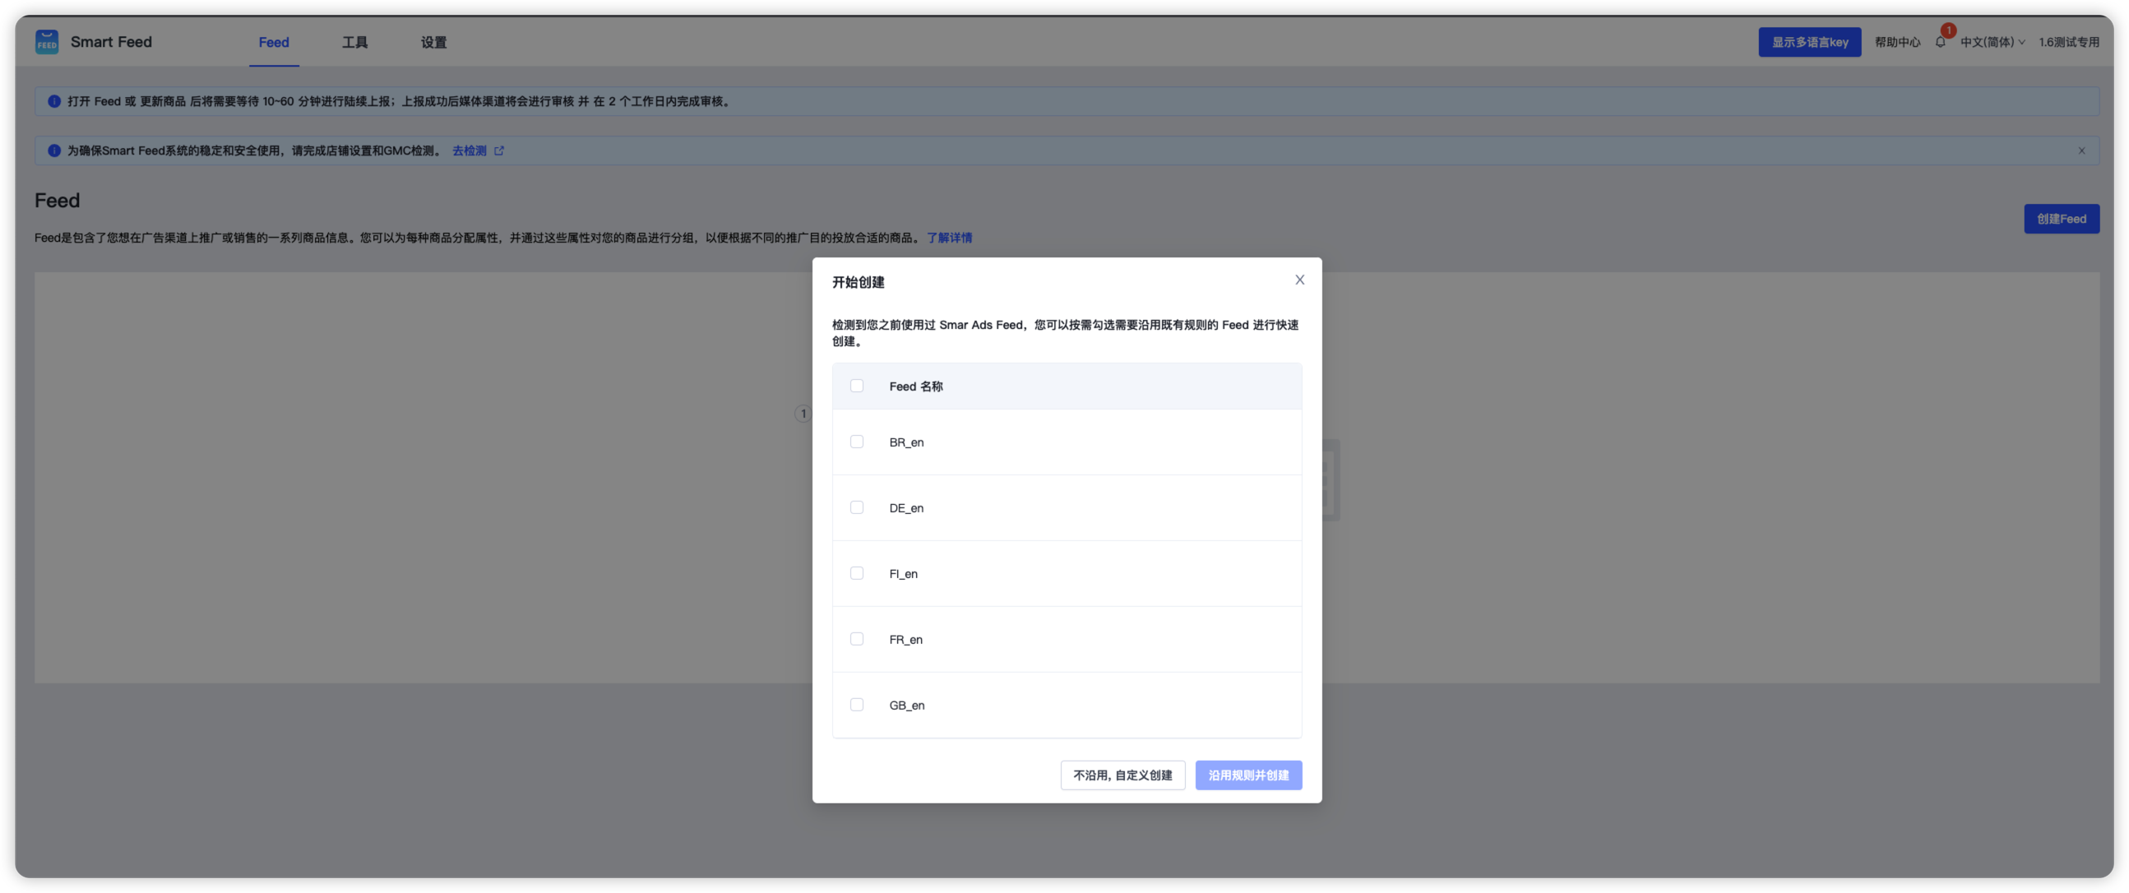Click the Smart Feed logo icon
The width and height of the screenshot is (2129, 893).
pos(47,41)
